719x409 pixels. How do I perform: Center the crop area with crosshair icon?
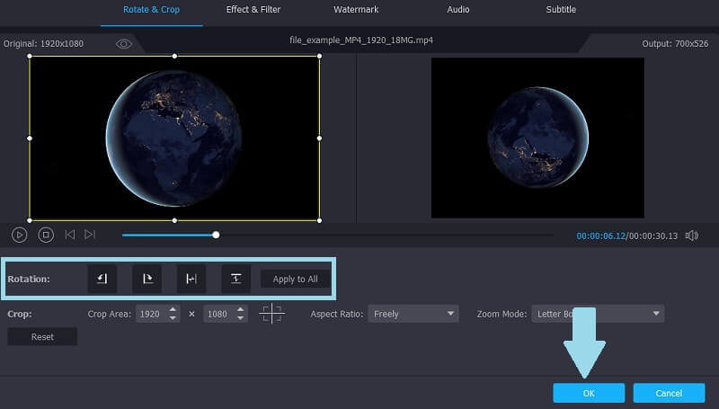(272, 314)
